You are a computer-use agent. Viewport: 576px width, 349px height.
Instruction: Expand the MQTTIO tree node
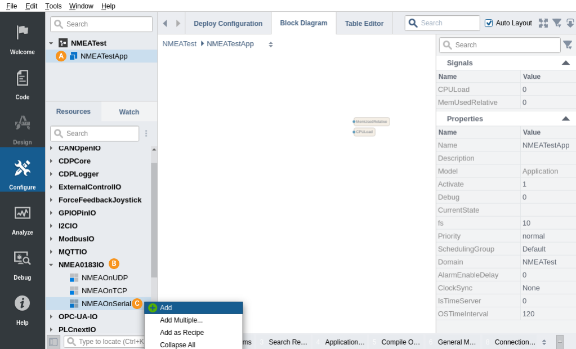coord(51,252)
